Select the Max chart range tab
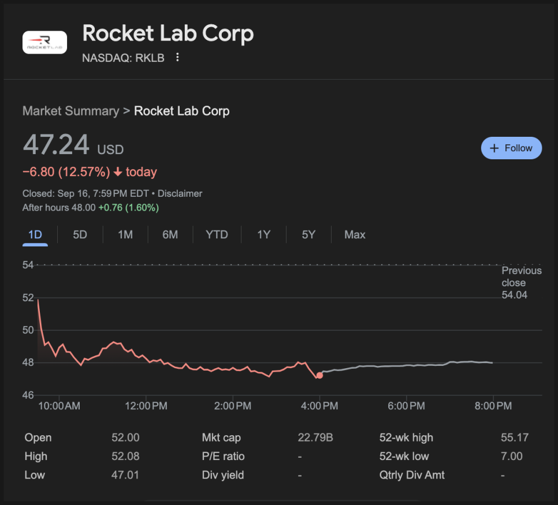This screenshot has width=558, height=505. coord(355,235)
